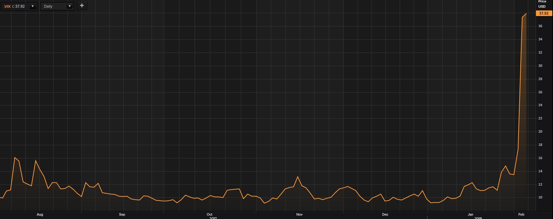Click the plus button to add a series

point(82,6)
